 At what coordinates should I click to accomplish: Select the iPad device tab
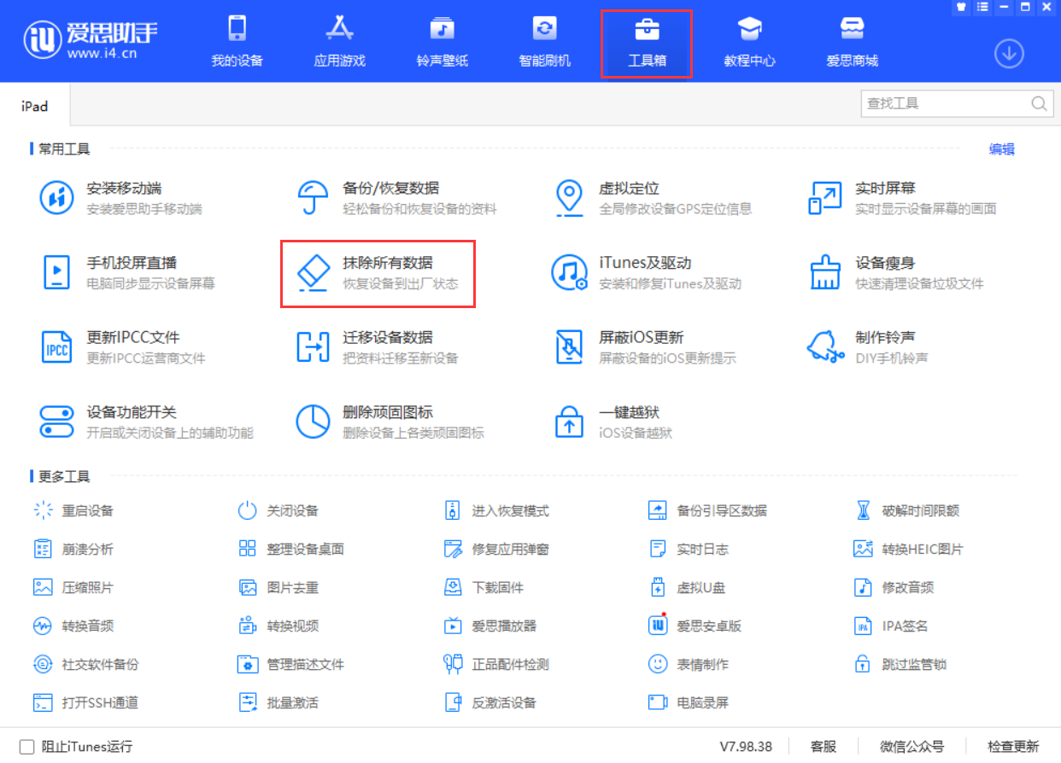coord(35,107)
